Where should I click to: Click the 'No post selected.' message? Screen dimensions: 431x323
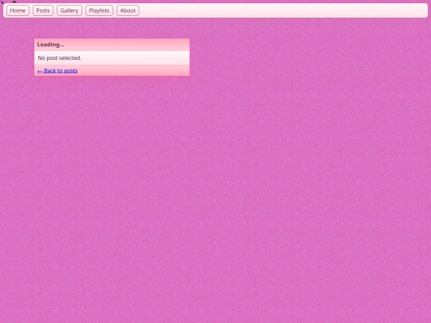[60, 58]
